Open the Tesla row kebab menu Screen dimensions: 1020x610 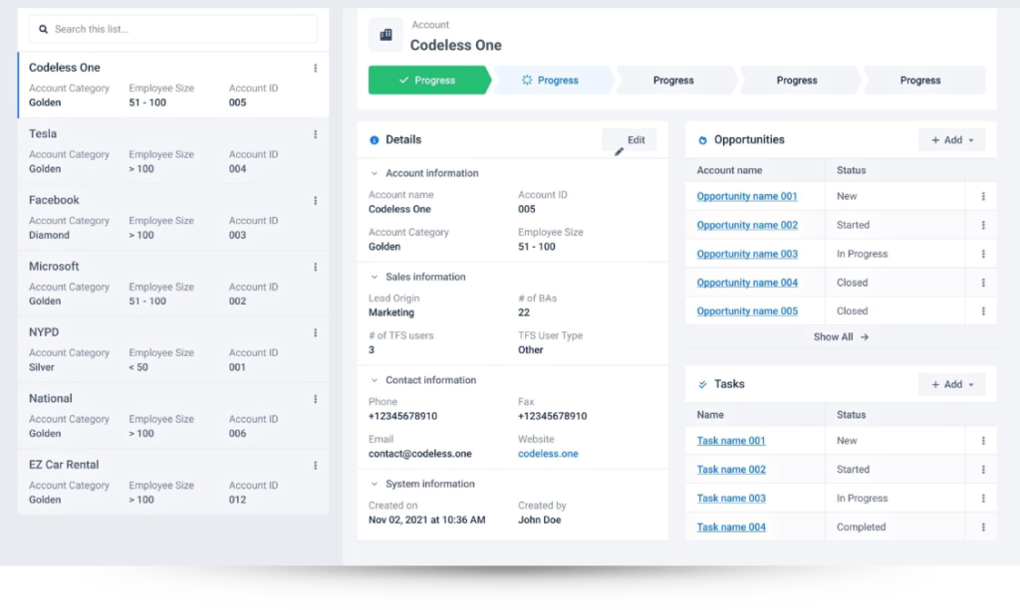(x=316, y=134)
